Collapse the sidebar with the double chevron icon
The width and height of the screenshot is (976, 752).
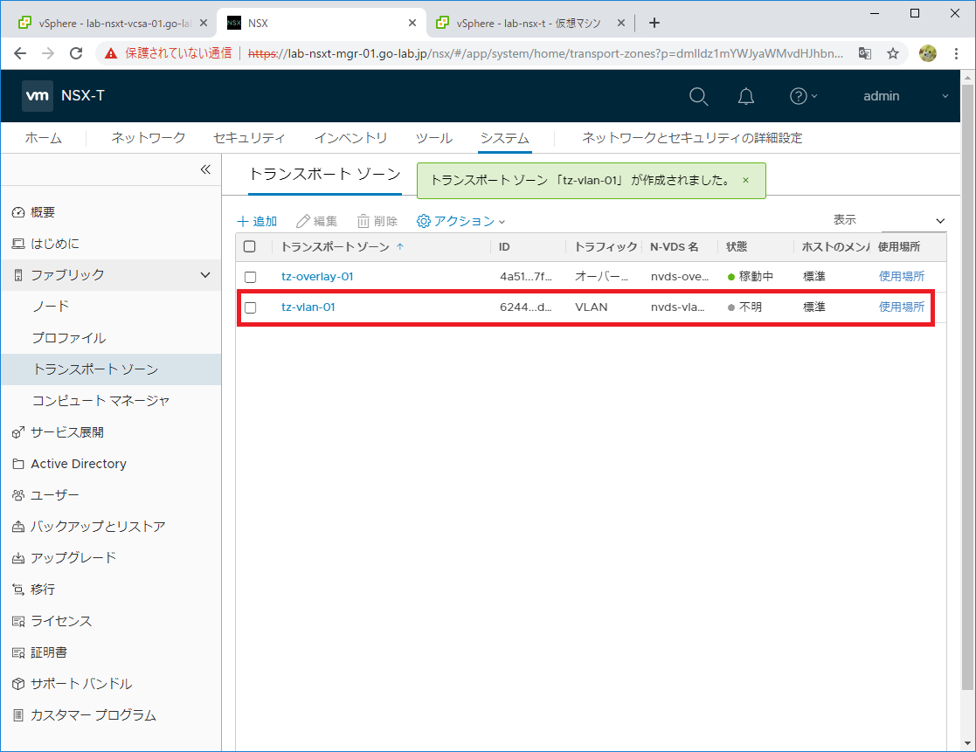[x=205, y=169]
